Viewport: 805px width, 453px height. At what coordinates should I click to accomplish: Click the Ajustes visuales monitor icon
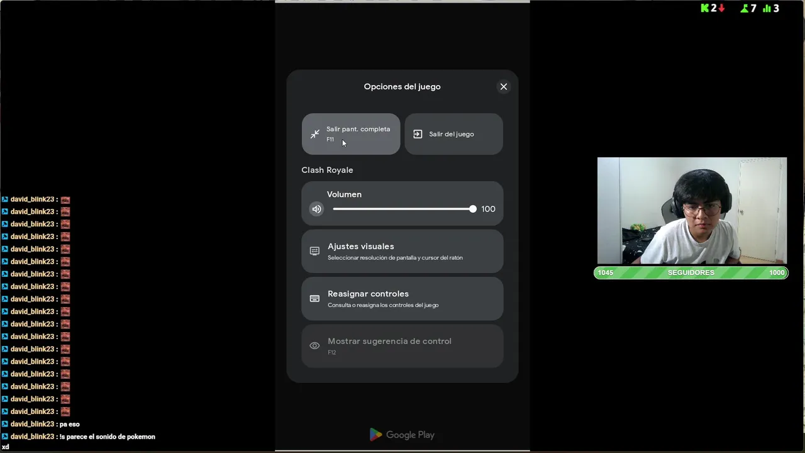tap(314, 251)
